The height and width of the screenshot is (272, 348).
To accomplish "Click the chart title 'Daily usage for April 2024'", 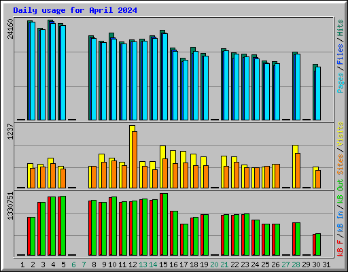I will (x=75, y=10).
